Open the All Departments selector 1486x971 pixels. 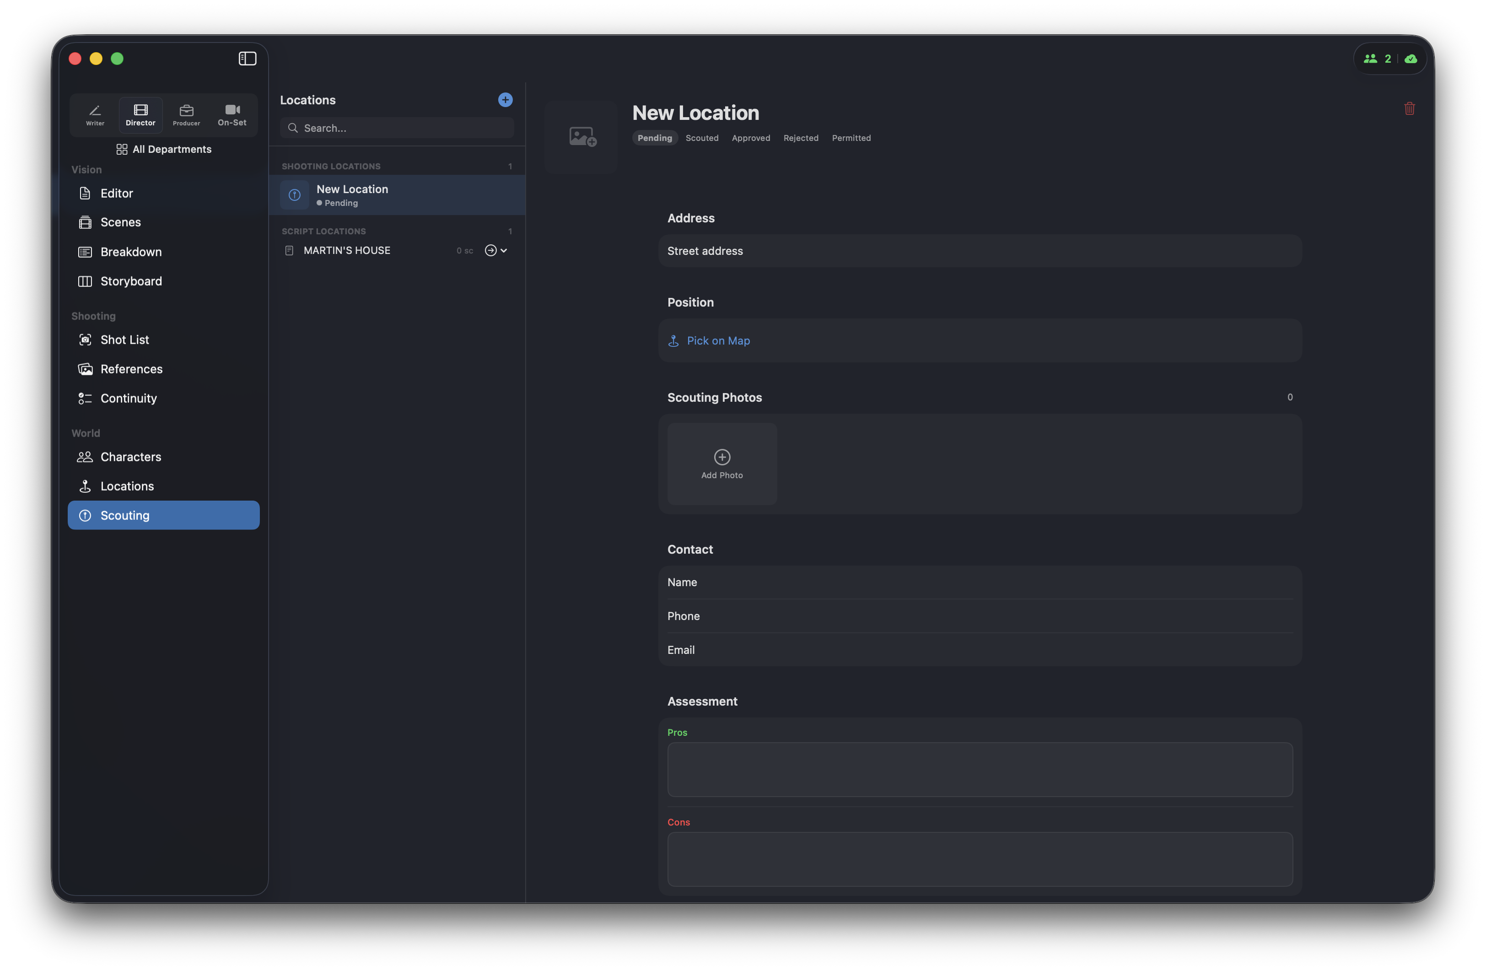pyautogui.click(x=164, y=149)
